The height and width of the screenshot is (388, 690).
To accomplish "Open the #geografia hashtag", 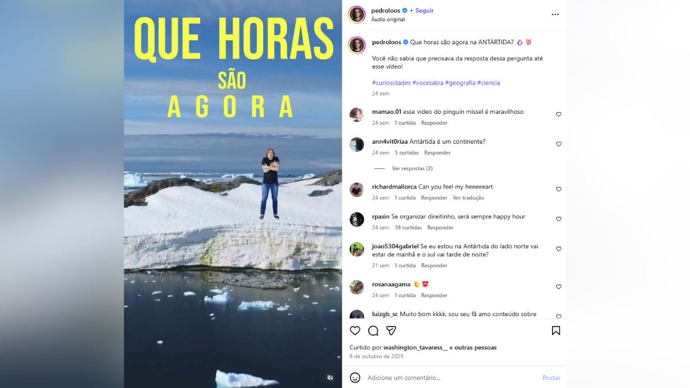I will [460, 83].
